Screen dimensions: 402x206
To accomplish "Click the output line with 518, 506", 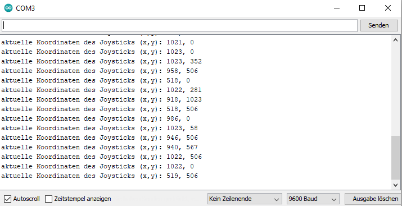I will tap(100, 109).
